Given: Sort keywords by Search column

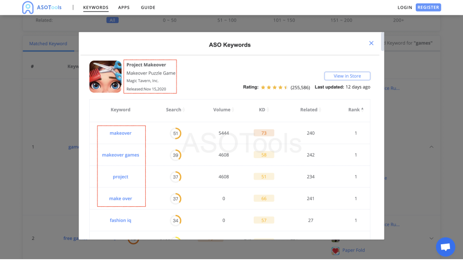Looking at the screenshot, I should pos(176,110).
